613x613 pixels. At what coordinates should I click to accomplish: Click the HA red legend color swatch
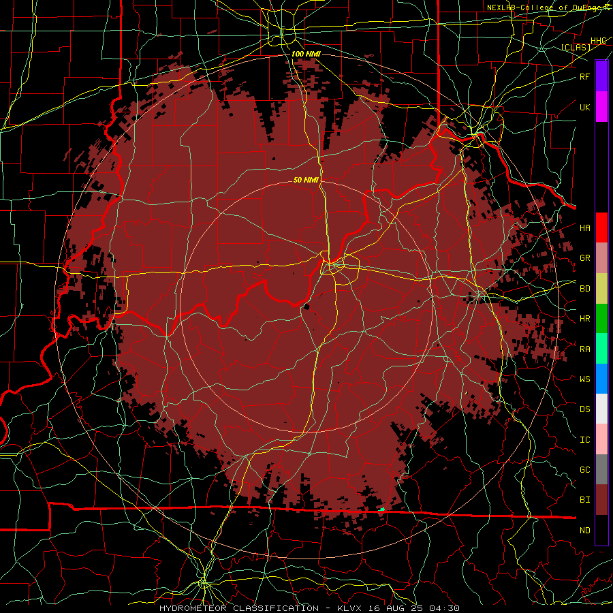click(601, 227)
